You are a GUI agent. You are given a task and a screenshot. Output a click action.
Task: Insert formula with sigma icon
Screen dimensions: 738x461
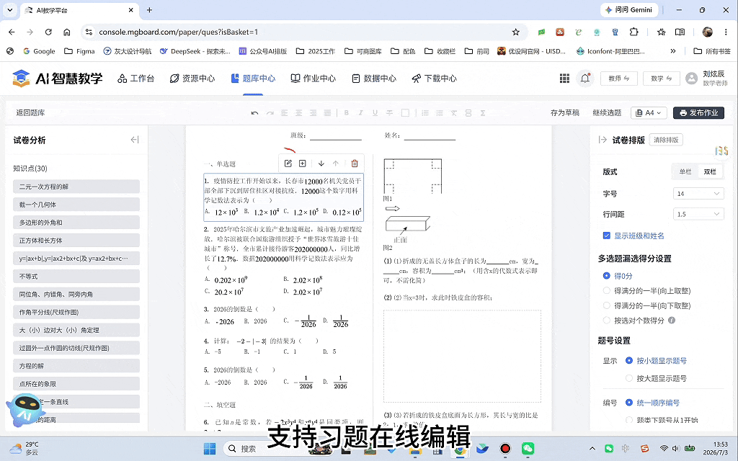[482, 113]
